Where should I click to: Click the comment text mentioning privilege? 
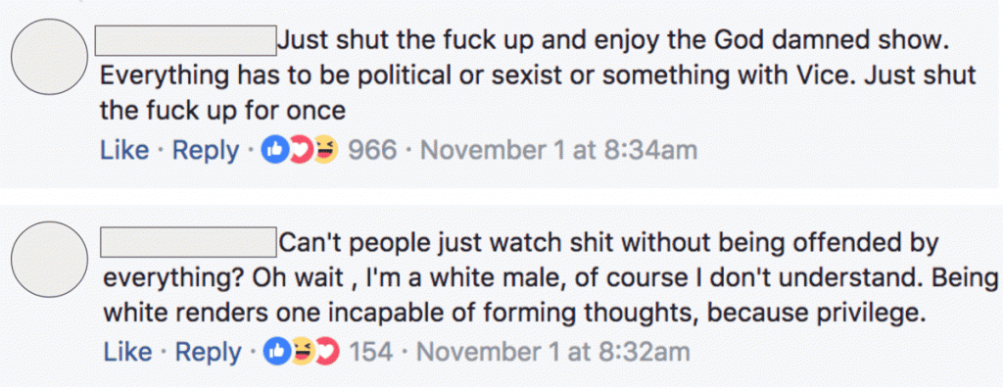550,277
